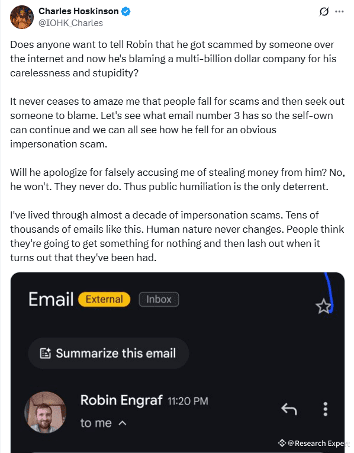Open Charles Hoskinson's profile avatar
The width and height of the screenshot is (354, 453).
tap(22, 17)
